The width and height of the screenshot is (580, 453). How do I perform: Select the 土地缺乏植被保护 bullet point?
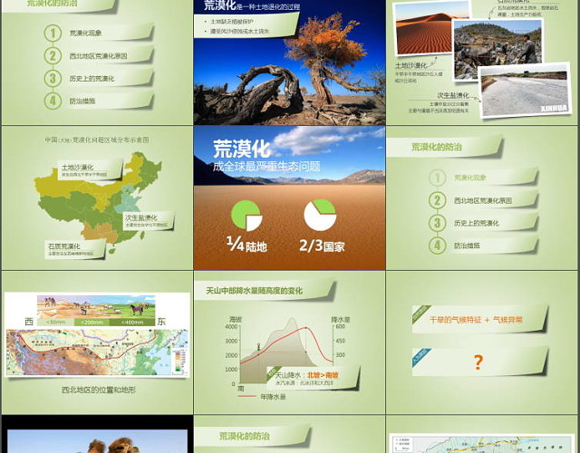pos(232,22)
